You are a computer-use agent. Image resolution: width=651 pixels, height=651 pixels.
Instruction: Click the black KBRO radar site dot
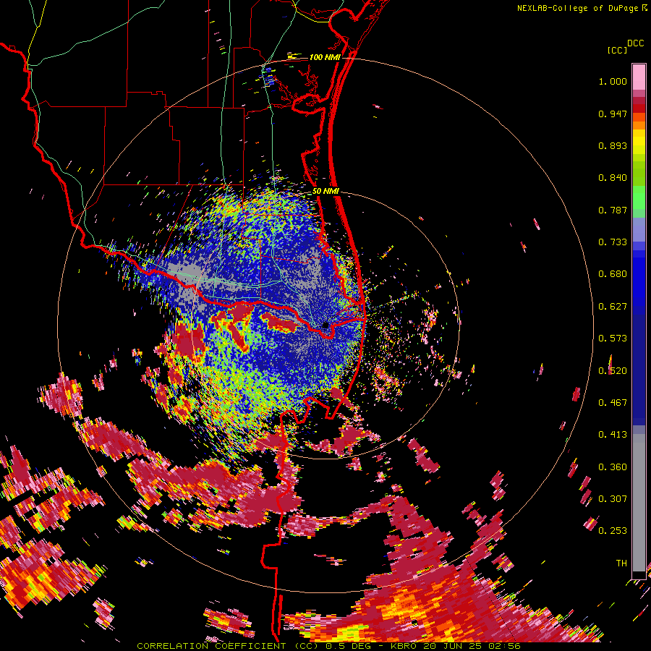pos(325,325)
